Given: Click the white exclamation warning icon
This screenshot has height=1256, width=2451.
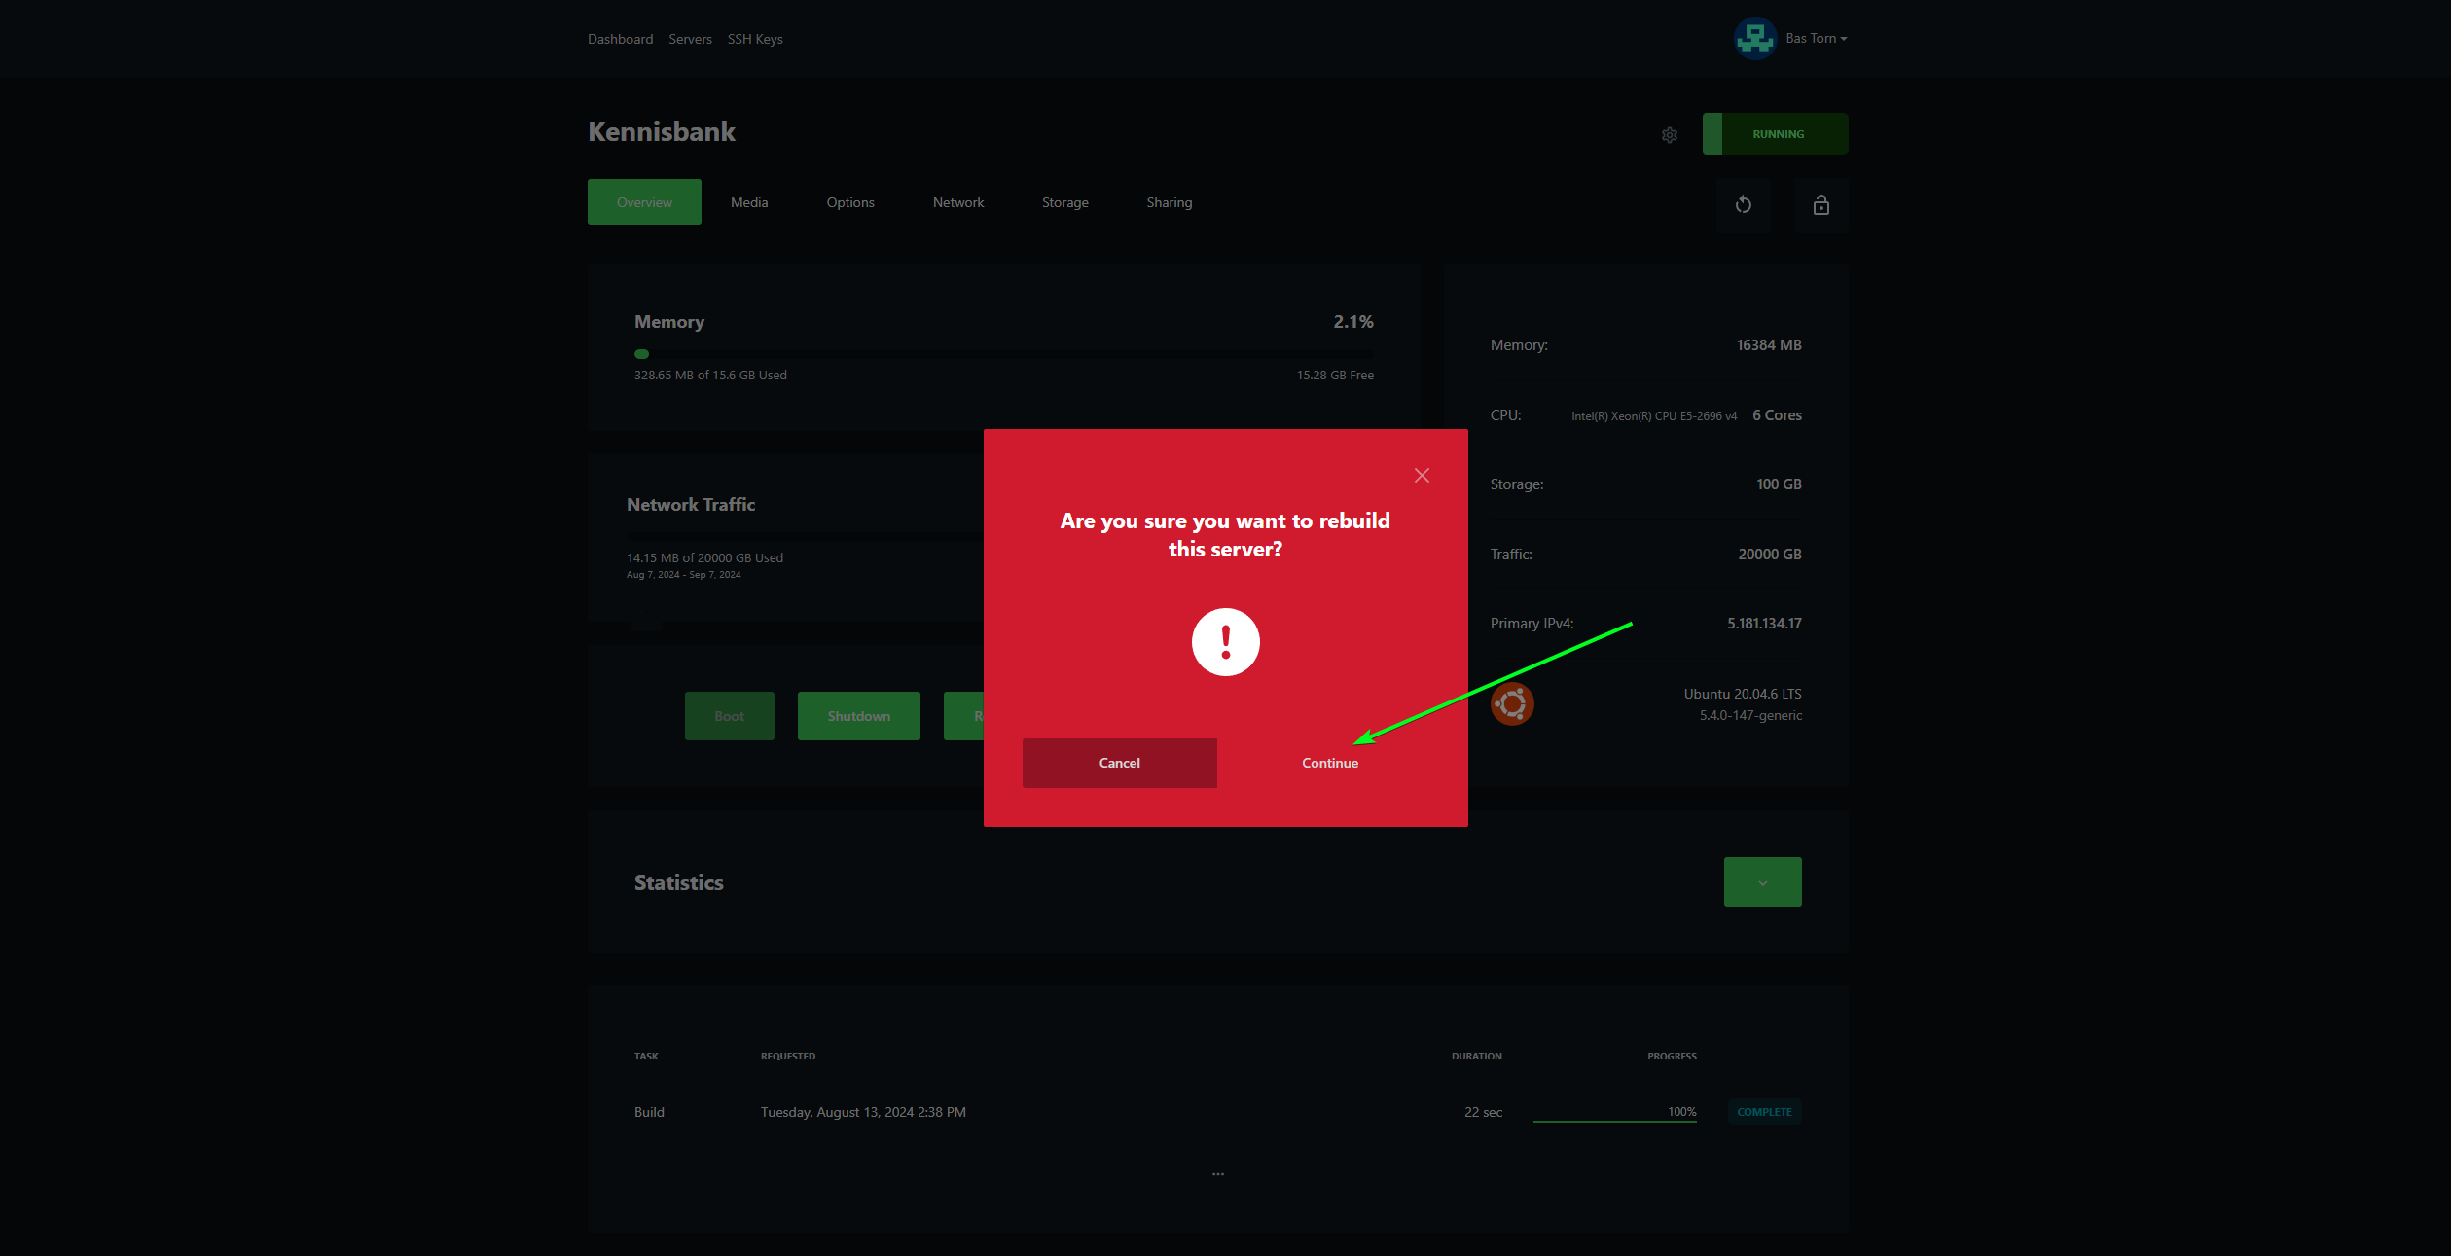Looking at the screenshot, I should [1225, 642].
